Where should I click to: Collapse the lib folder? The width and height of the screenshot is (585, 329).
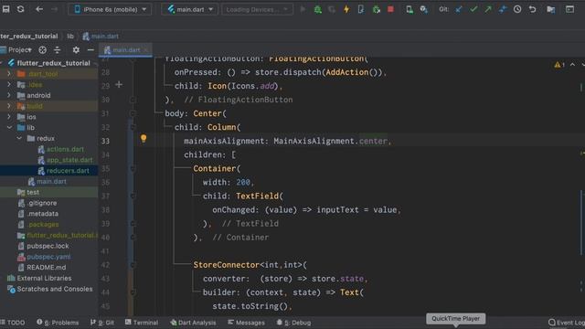[x=9, y=128]
